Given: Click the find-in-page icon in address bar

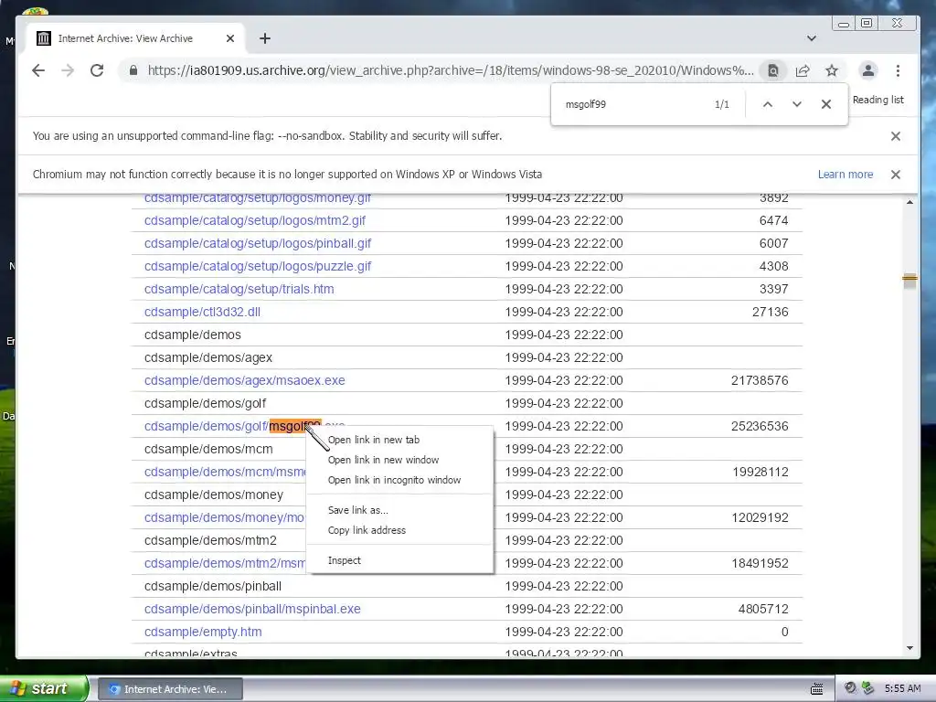Looking at the screenshot, I should [773, 70].
